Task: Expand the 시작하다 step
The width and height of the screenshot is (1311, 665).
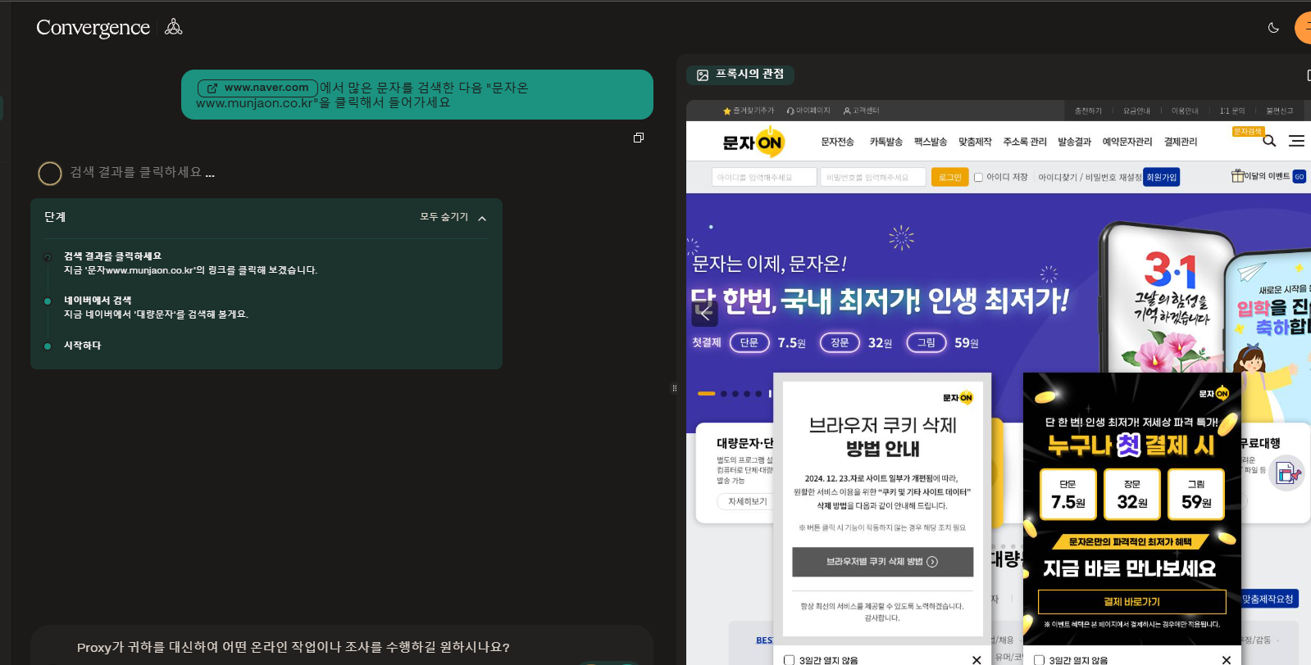Action: click(x=82, y=346)
